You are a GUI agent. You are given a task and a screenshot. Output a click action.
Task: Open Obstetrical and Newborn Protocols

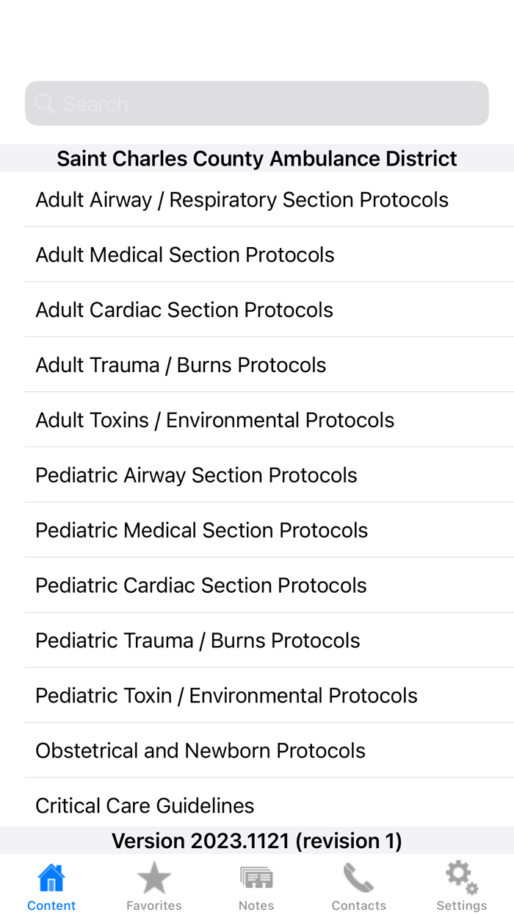[200, 751]
